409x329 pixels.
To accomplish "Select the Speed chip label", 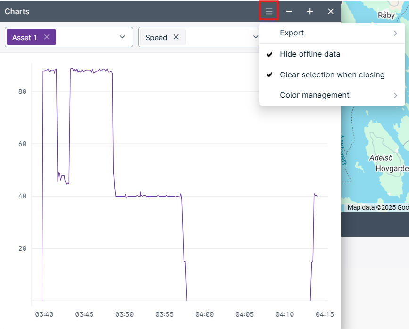I will point(156,37).
